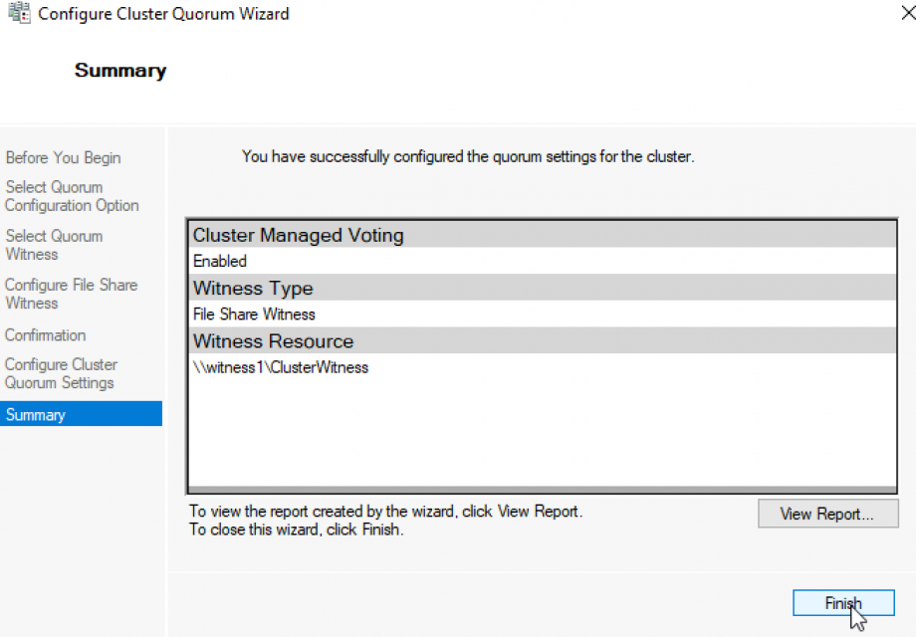
Task: Open Configure File Share Witness step
Action: pyautogui.click(x=71, y=294)
